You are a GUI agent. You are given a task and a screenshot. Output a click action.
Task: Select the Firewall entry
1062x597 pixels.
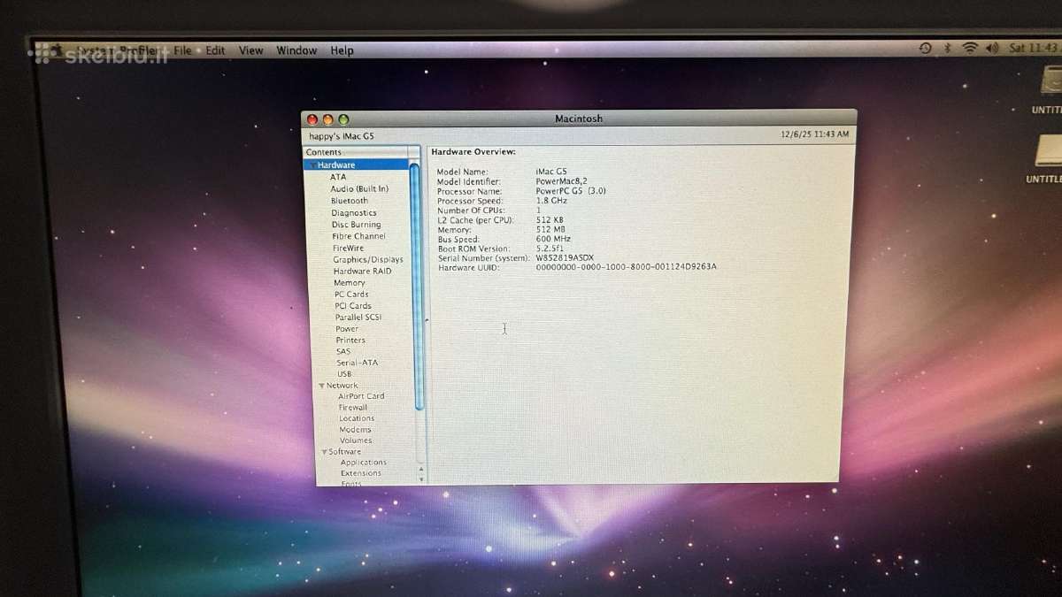coord(352,408)
